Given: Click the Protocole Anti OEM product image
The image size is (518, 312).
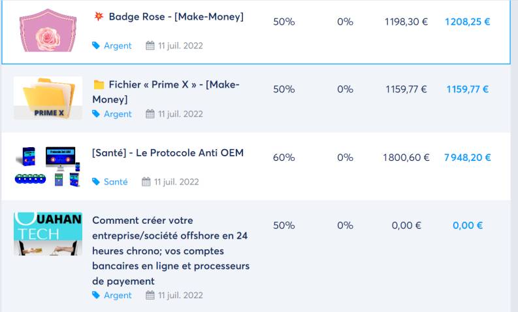Looking at the screenshot, I should [x=48, y=167].
